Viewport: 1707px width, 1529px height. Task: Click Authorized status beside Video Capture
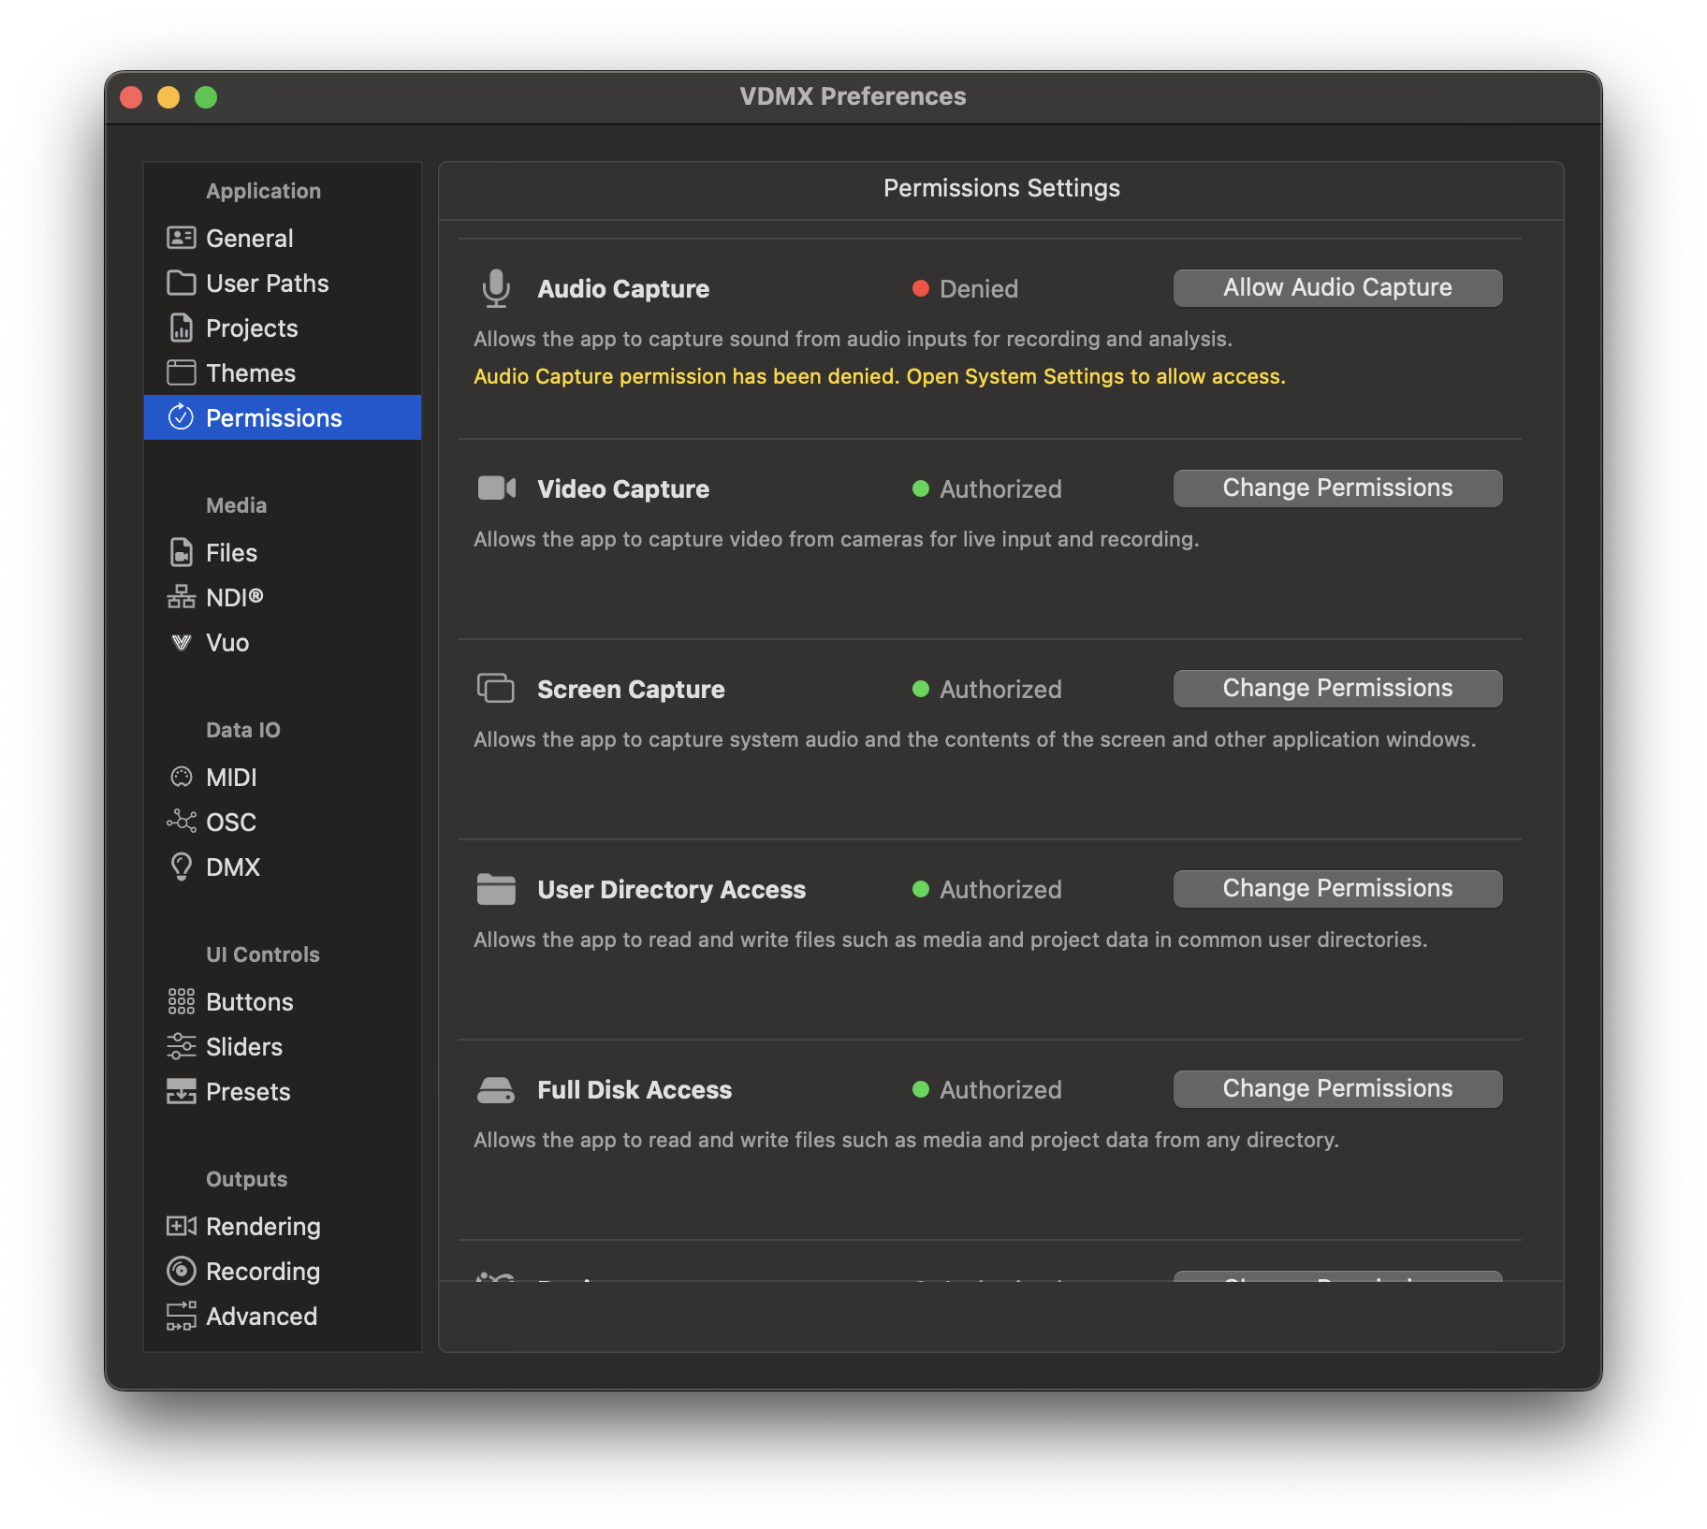[987, 488]
